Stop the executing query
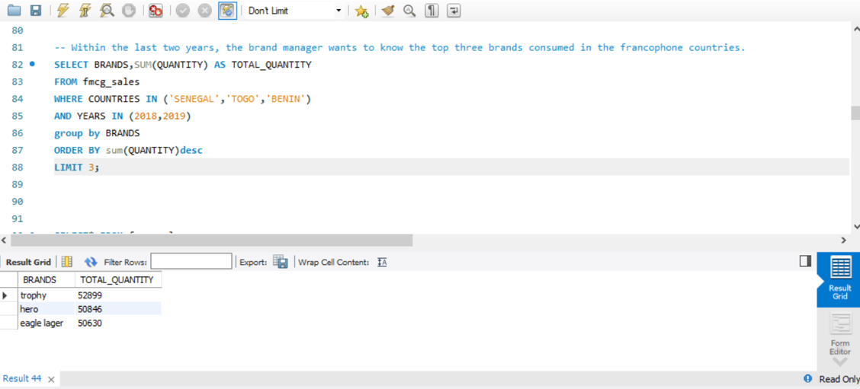This screenshot has height=389, width=860. click(x=128, y=11)
